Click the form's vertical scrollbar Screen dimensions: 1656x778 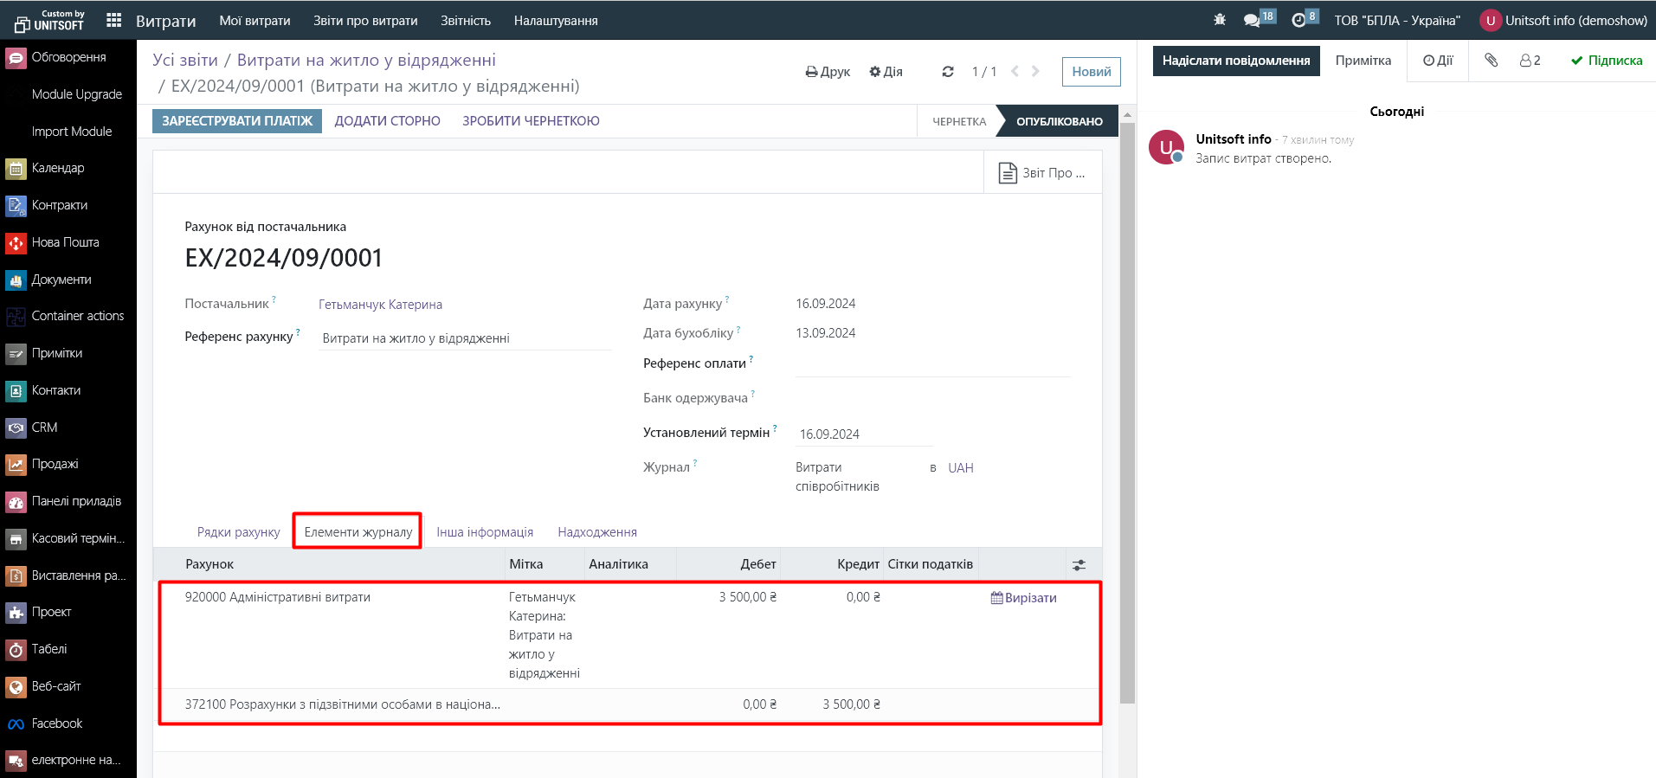[1126, 412]
